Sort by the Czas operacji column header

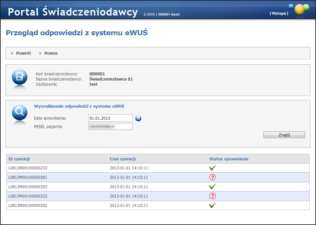click(123, 159)
